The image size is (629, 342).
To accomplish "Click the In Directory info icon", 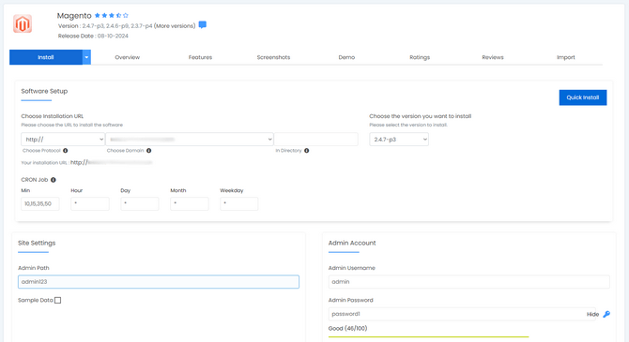I will (x=306, y=151).
